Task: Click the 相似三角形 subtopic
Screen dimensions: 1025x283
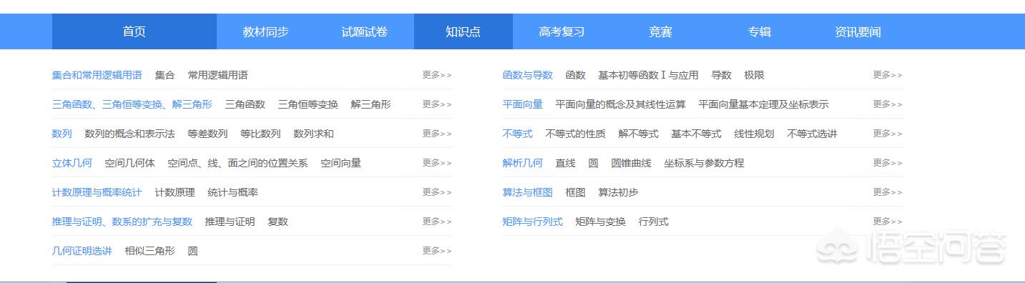Action: (150, 251)
